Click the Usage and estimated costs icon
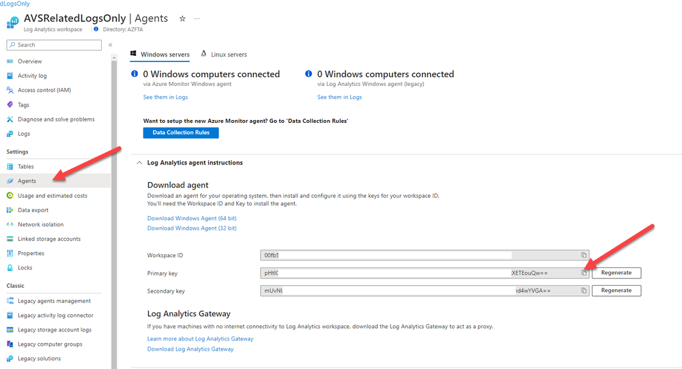The image size is (682, 369). [x=10, y=196]
